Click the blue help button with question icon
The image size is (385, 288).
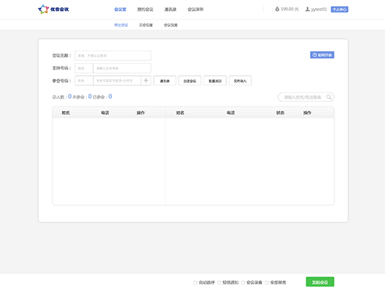322,55
